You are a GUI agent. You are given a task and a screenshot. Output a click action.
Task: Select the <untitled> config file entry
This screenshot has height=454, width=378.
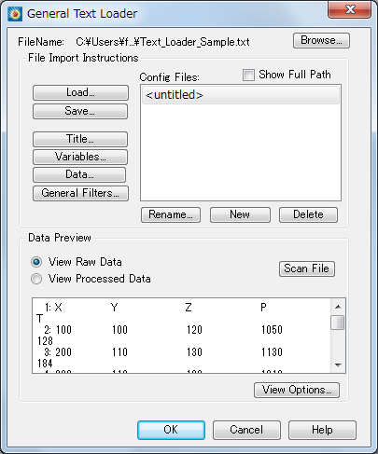tap(241, 95)
